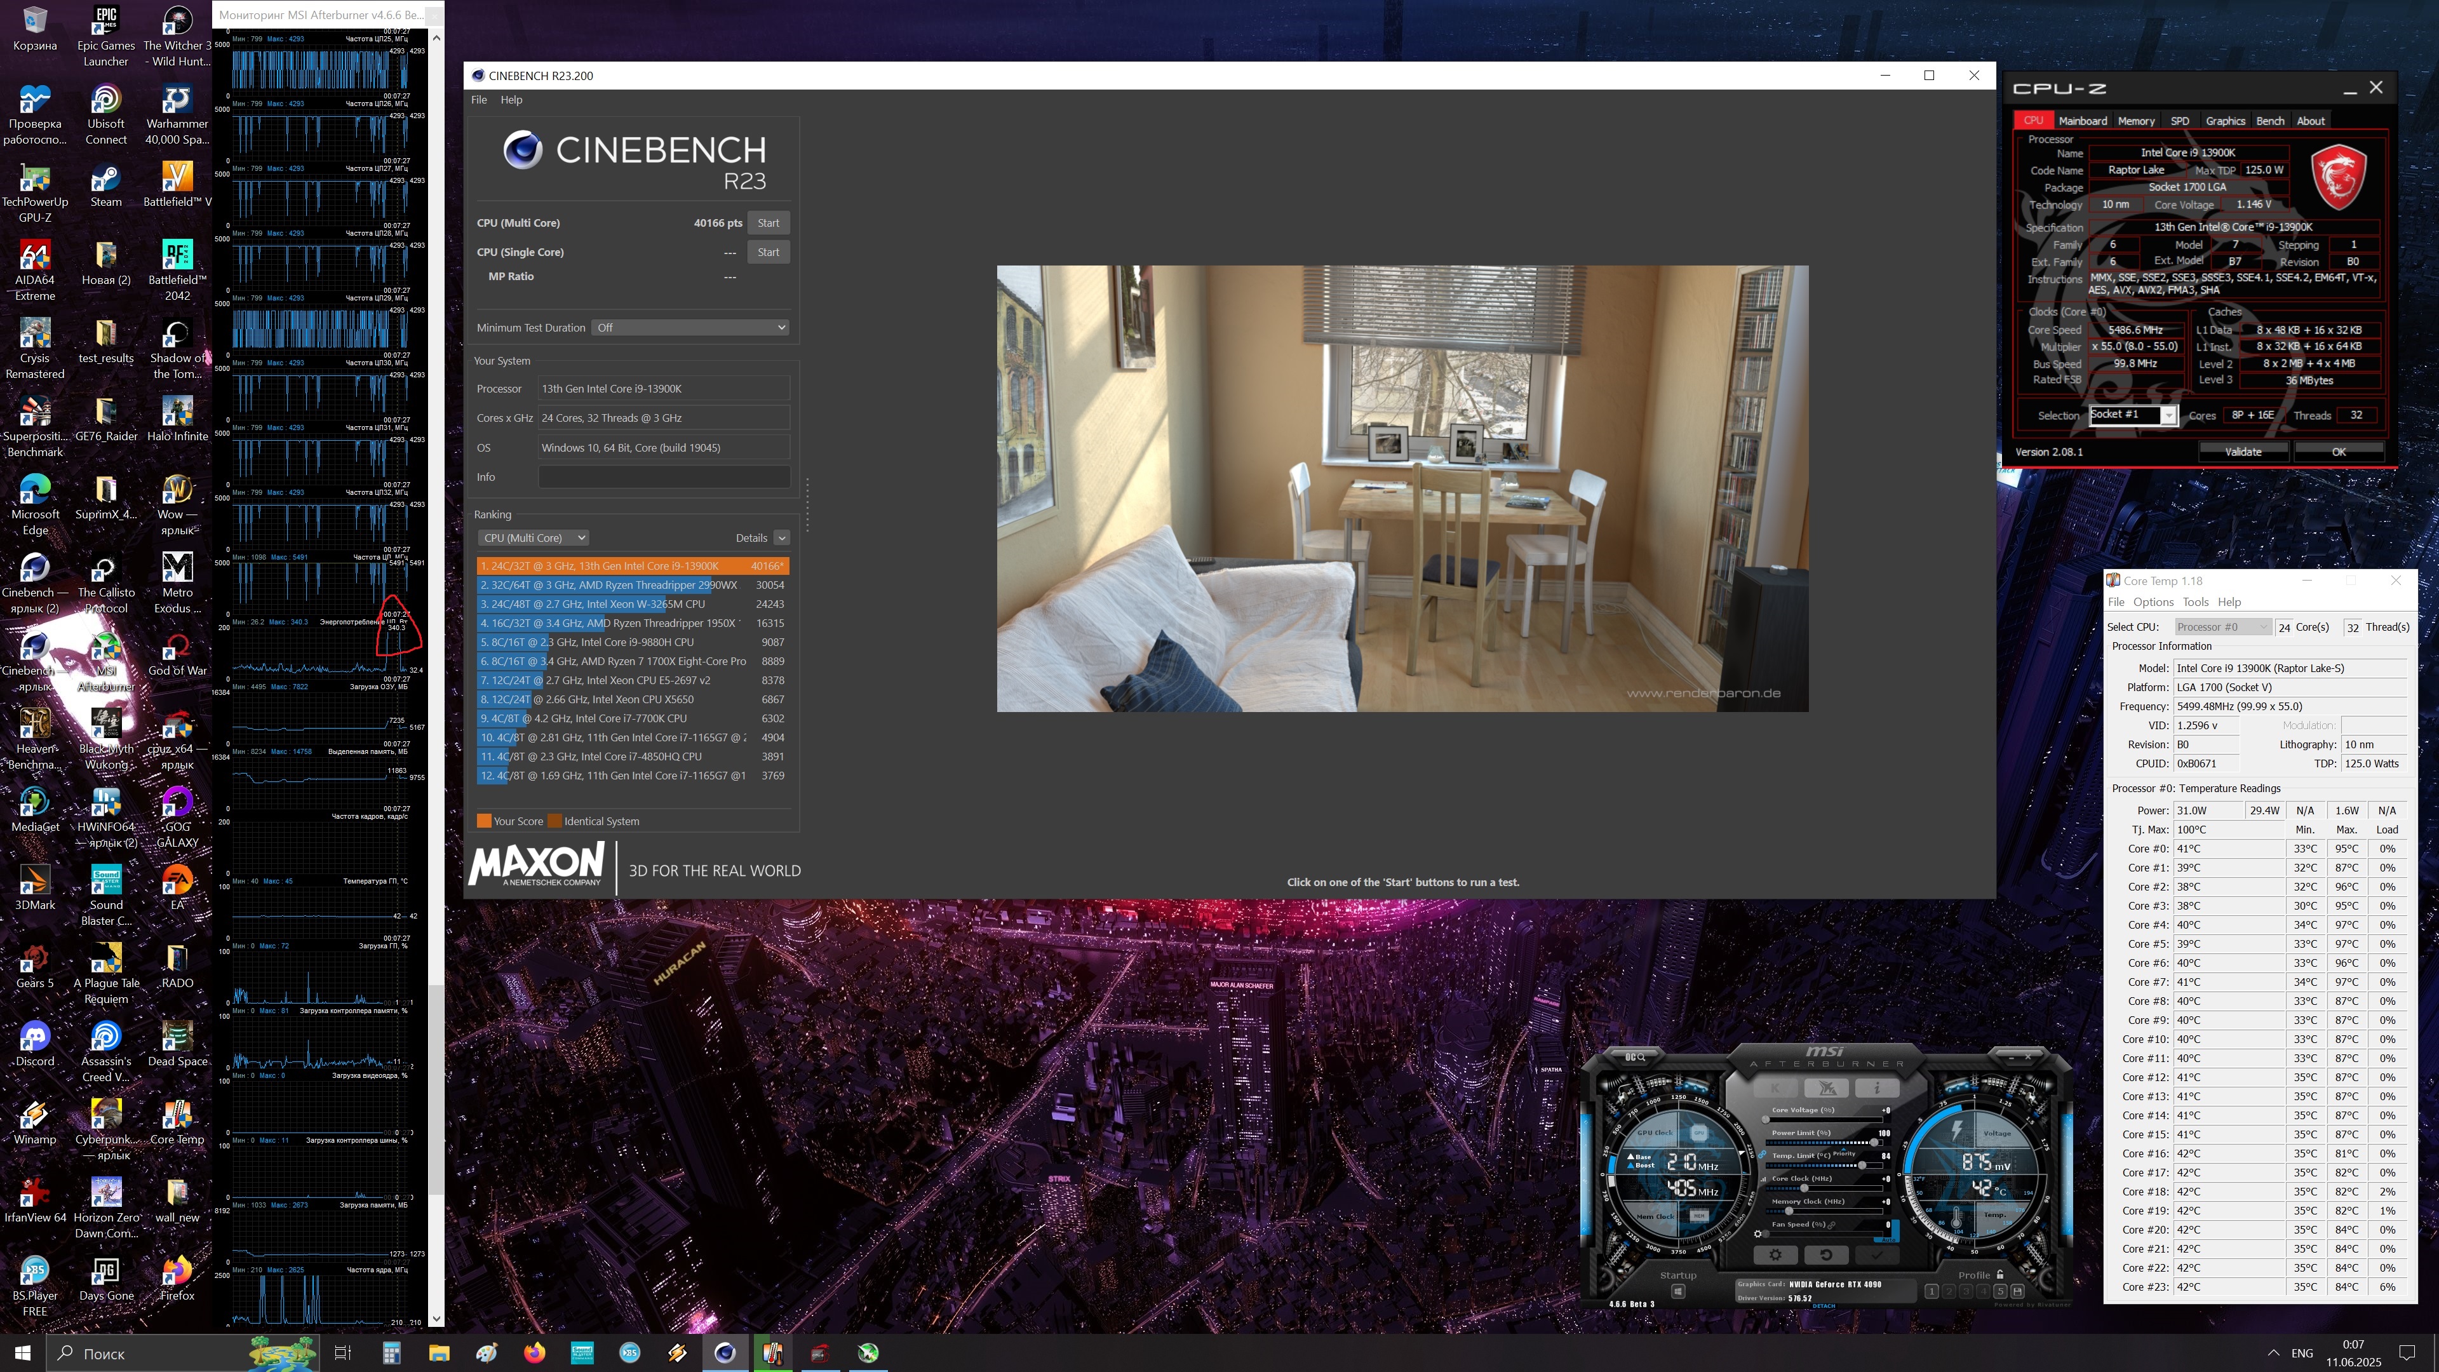Switch to CPU-Z Memory tab
This screenshot has height=1372, width=2439.
[2136, 121]
